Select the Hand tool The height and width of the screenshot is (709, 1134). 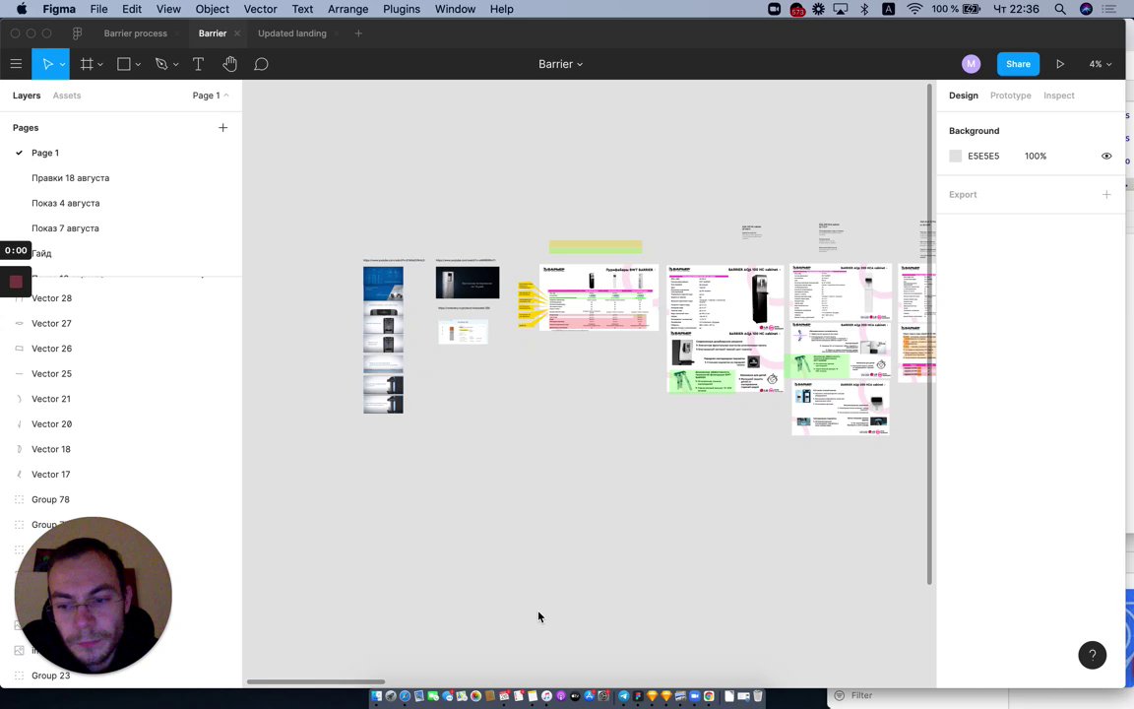coord(229,64)
